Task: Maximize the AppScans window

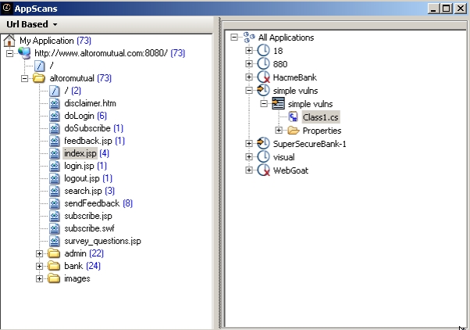Action: (x=447, y=9)
